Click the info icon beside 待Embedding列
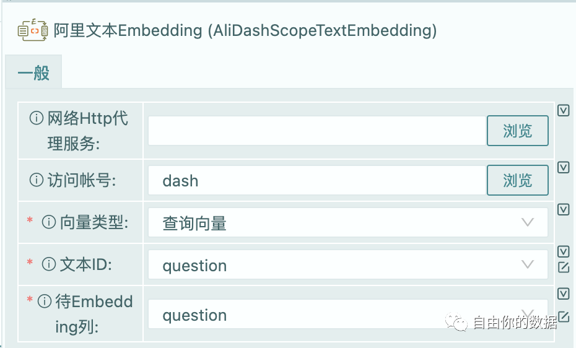 click(44, 302)
